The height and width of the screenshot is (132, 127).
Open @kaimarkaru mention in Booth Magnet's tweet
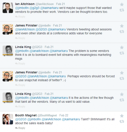tap(71, 119)
